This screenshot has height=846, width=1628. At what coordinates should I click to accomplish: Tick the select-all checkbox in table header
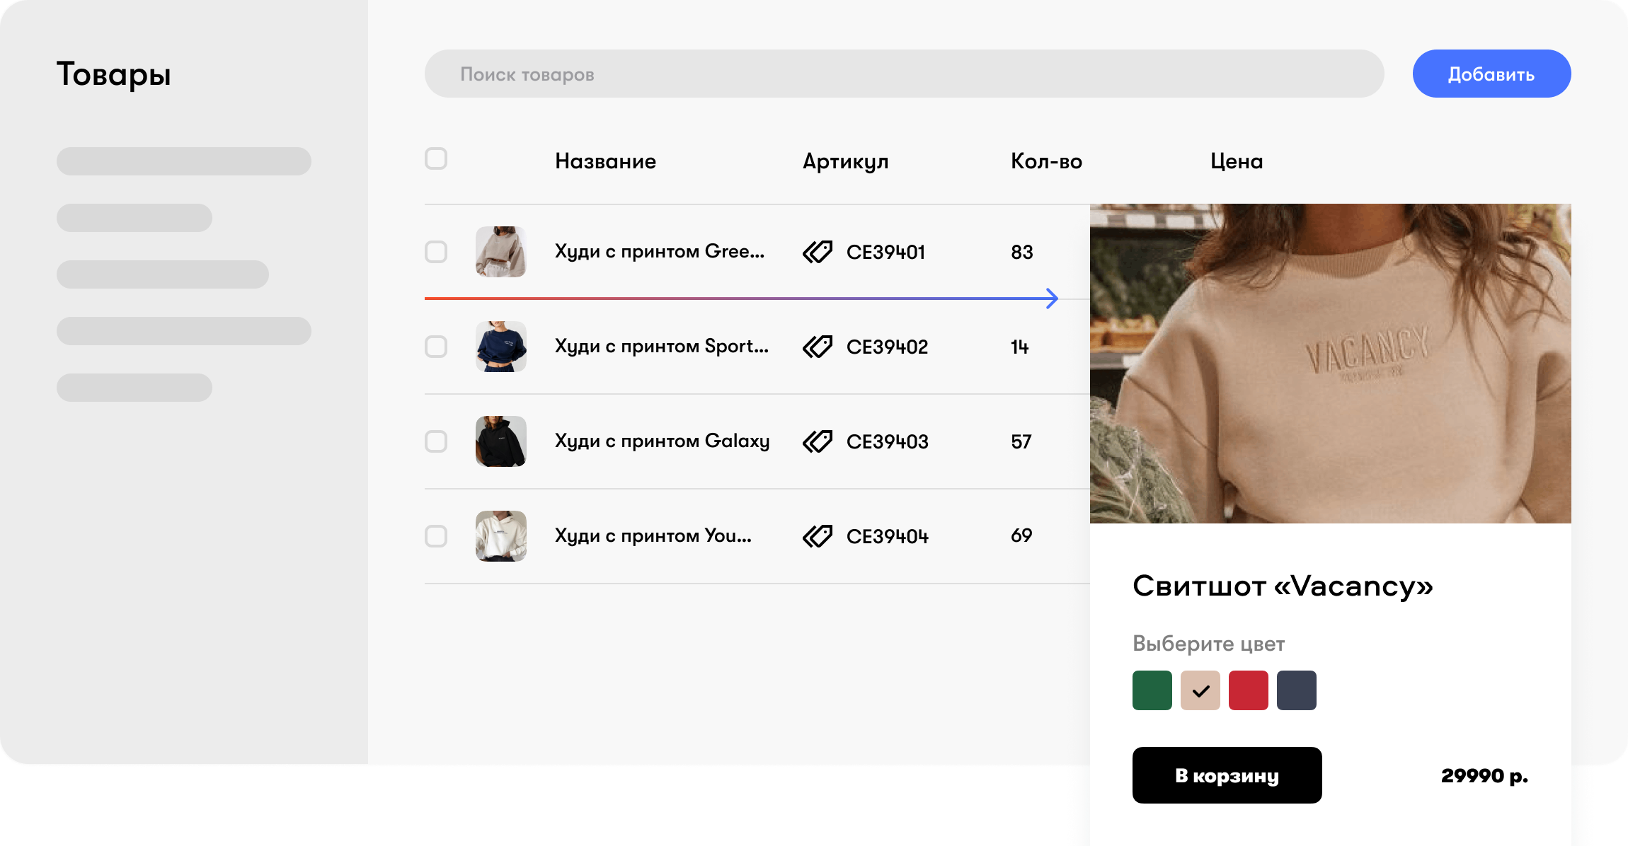coord(436,158)
